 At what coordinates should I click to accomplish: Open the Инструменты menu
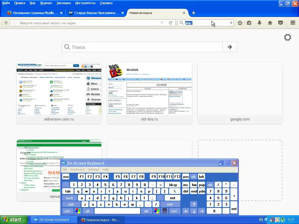click(x=85, y=3)
